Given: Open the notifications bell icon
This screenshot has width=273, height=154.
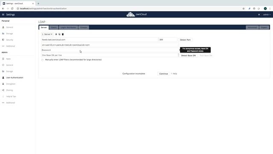Looking at the screenshot, I should [x=259, y=15].
